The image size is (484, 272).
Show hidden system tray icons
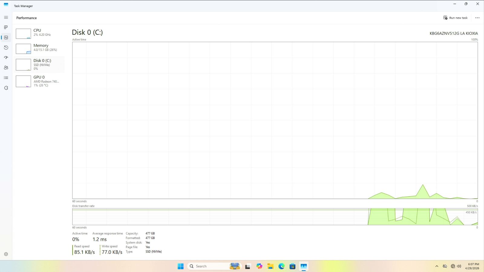click(437, 266)
